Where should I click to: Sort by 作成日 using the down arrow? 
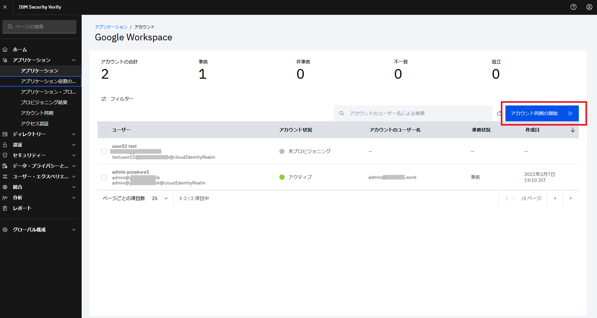(573, 130)
